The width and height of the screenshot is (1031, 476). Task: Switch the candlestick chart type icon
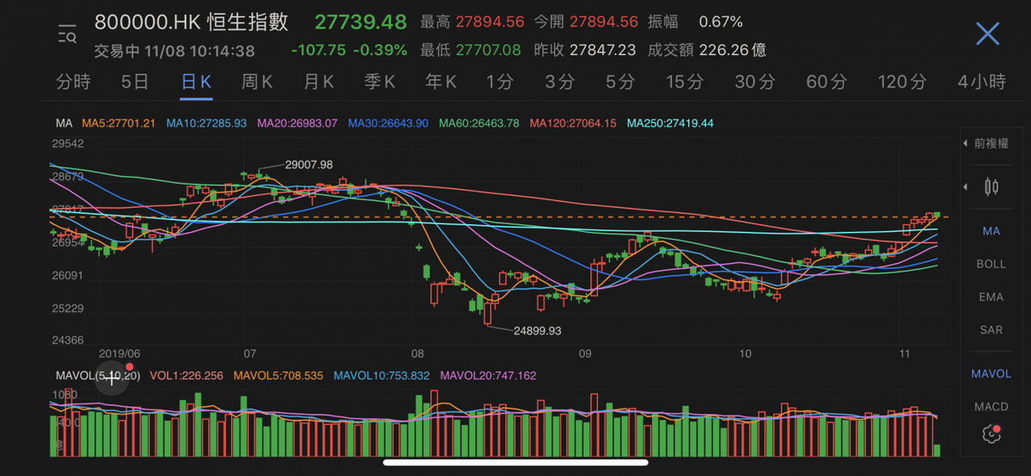tap(992, 186)
